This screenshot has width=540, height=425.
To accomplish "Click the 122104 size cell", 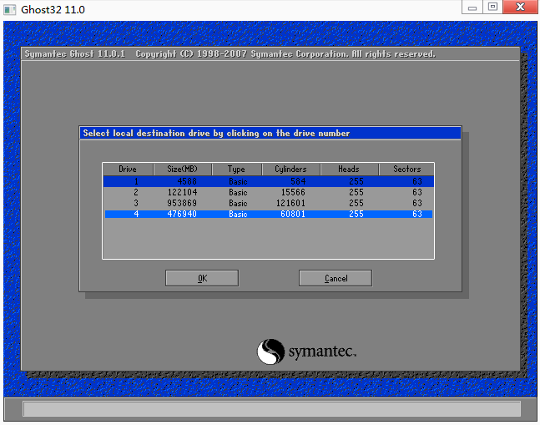I will click(182, 192).
